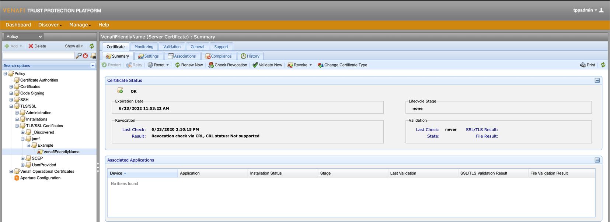Open the Discover menu

click(x=50, y=25)
